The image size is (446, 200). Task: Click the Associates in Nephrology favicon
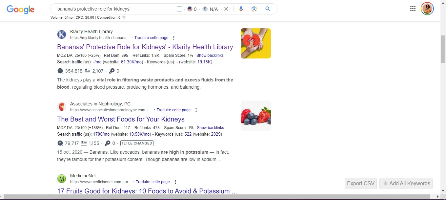[62, 107]
